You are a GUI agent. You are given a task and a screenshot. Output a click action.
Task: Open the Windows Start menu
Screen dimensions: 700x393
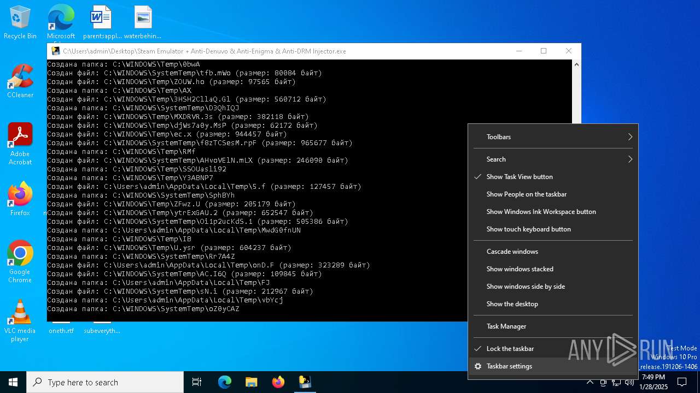13,382
